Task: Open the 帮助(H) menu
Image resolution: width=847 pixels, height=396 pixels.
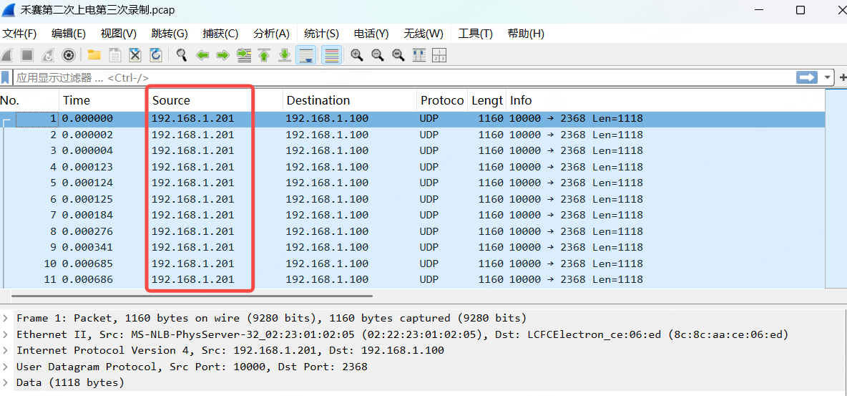Action: click(526, 34)
